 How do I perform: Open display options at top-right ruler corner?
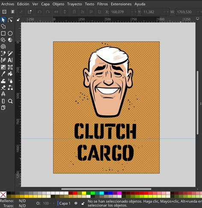[x=197, y=19]
